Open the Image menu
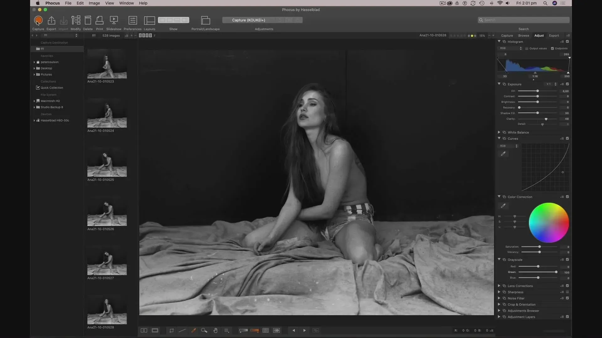 (x=94, y=3)
